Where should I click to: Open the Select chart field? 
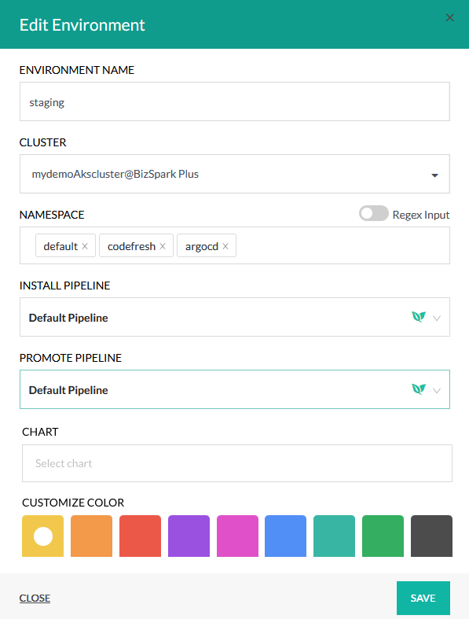(237, 463)
